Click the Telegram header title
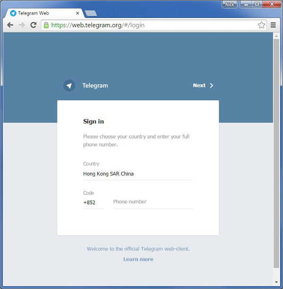Image resolution: width=283 pixels, height=289 pixels. pyautogui.click(x=95, y=86)
